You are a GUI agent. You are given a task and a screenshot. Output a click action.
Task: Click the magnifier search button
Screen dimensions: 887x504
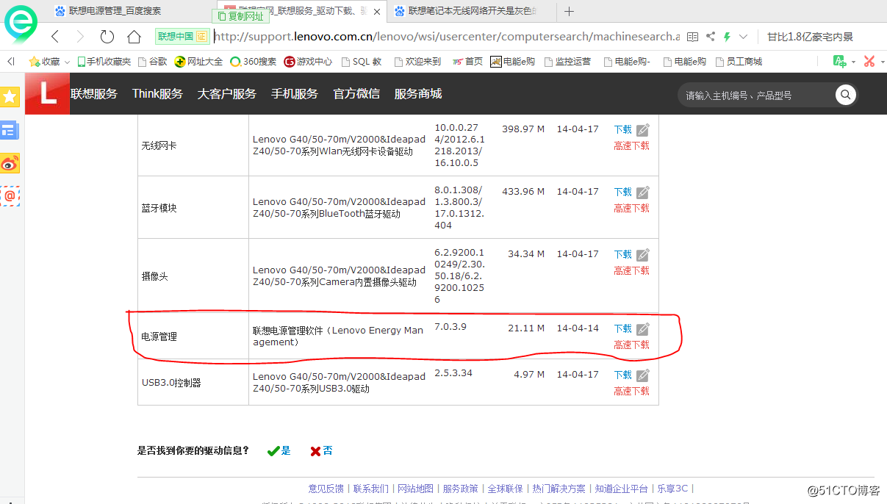(x=846, y=95)
